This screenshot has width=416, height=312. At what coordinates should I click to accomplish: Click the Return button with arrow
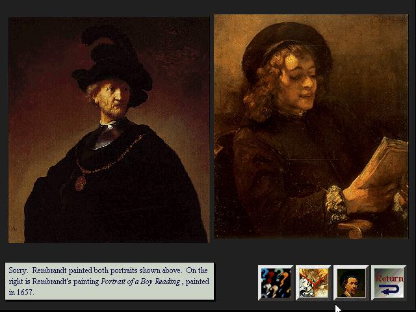[389, 283]
